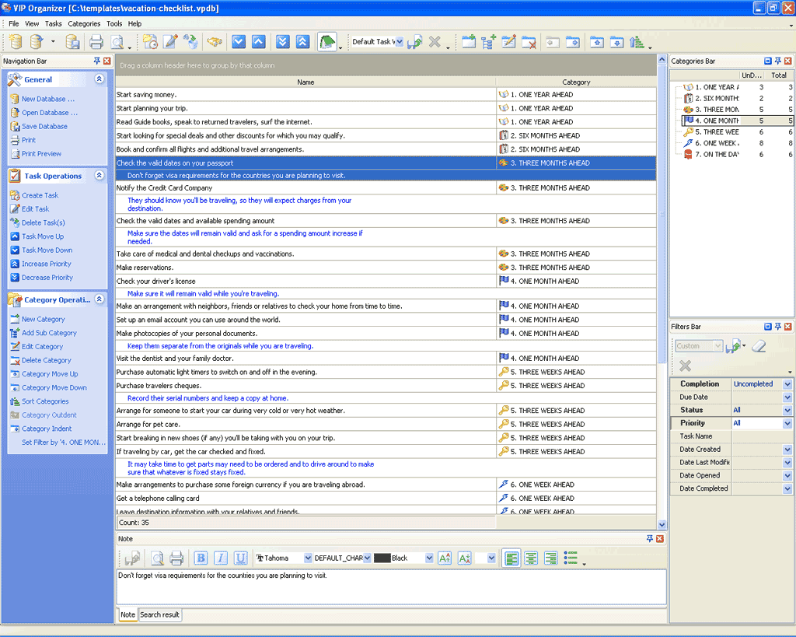Open the Tools menu
The width and height of the screenshot is (796, 637).
click(x=114, y=23)
